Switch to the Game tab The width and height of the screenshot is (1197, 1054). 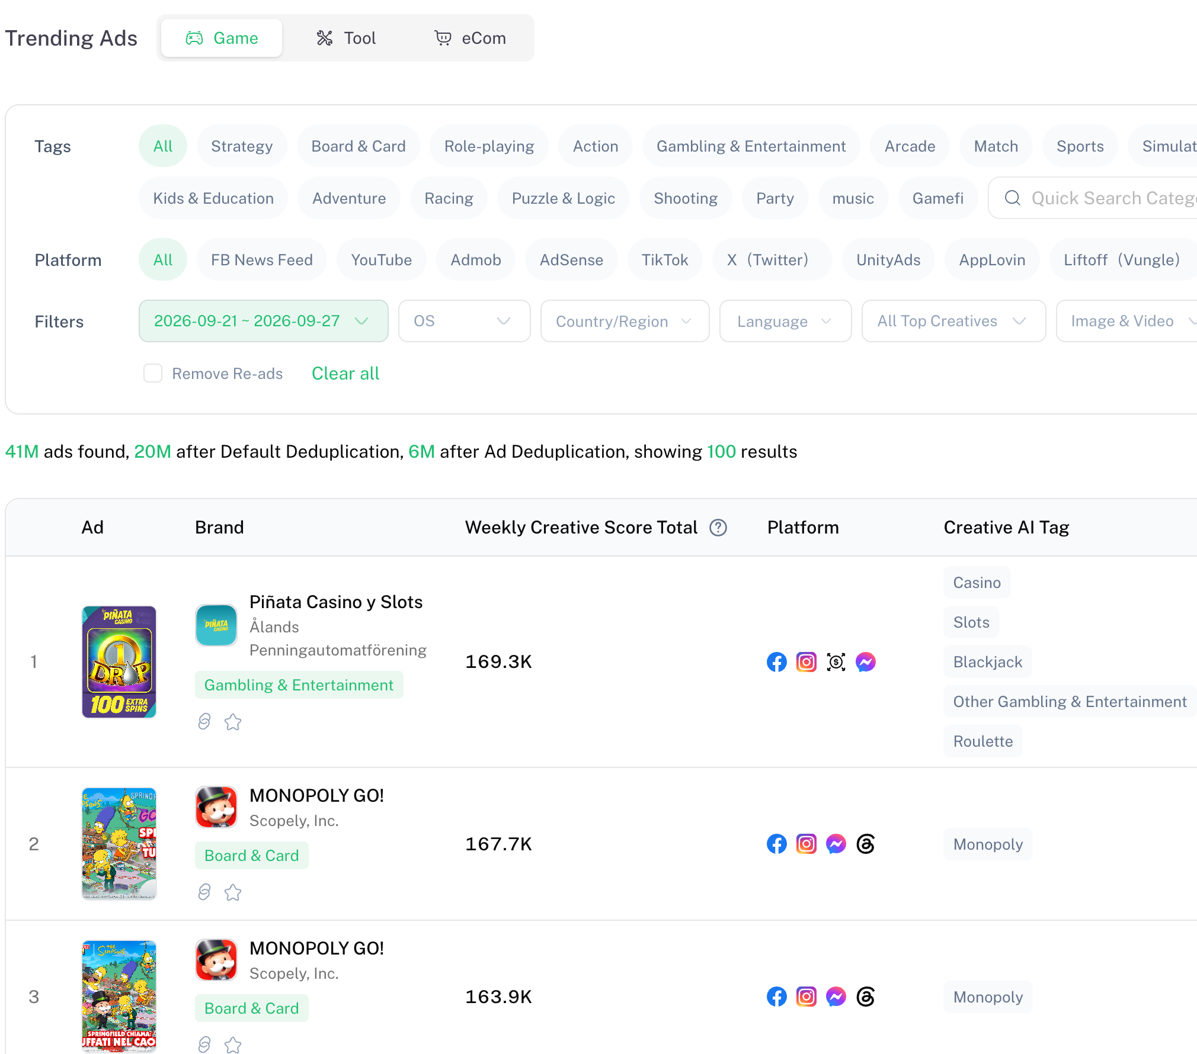pyautogui.click(x=222, y=38)
